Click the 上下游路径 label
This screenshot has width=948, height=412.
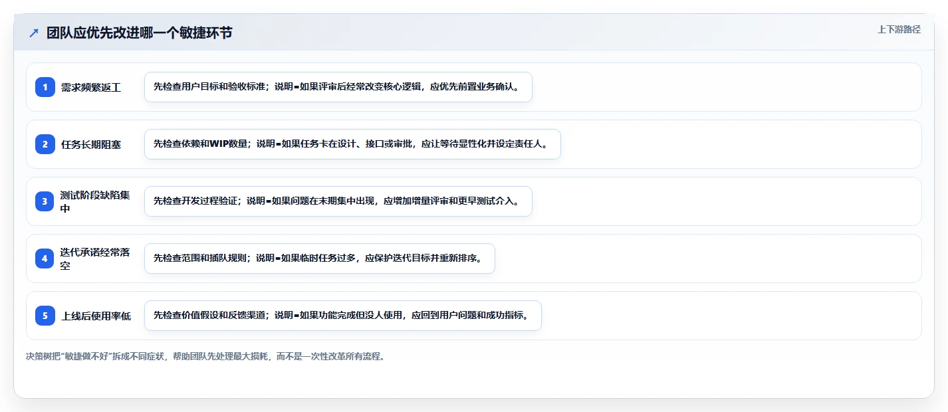click(899, 29)
